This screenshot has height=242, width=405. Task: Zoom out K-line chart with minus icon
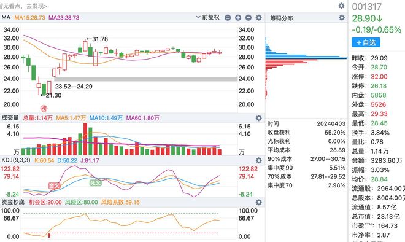coord(249,18)
